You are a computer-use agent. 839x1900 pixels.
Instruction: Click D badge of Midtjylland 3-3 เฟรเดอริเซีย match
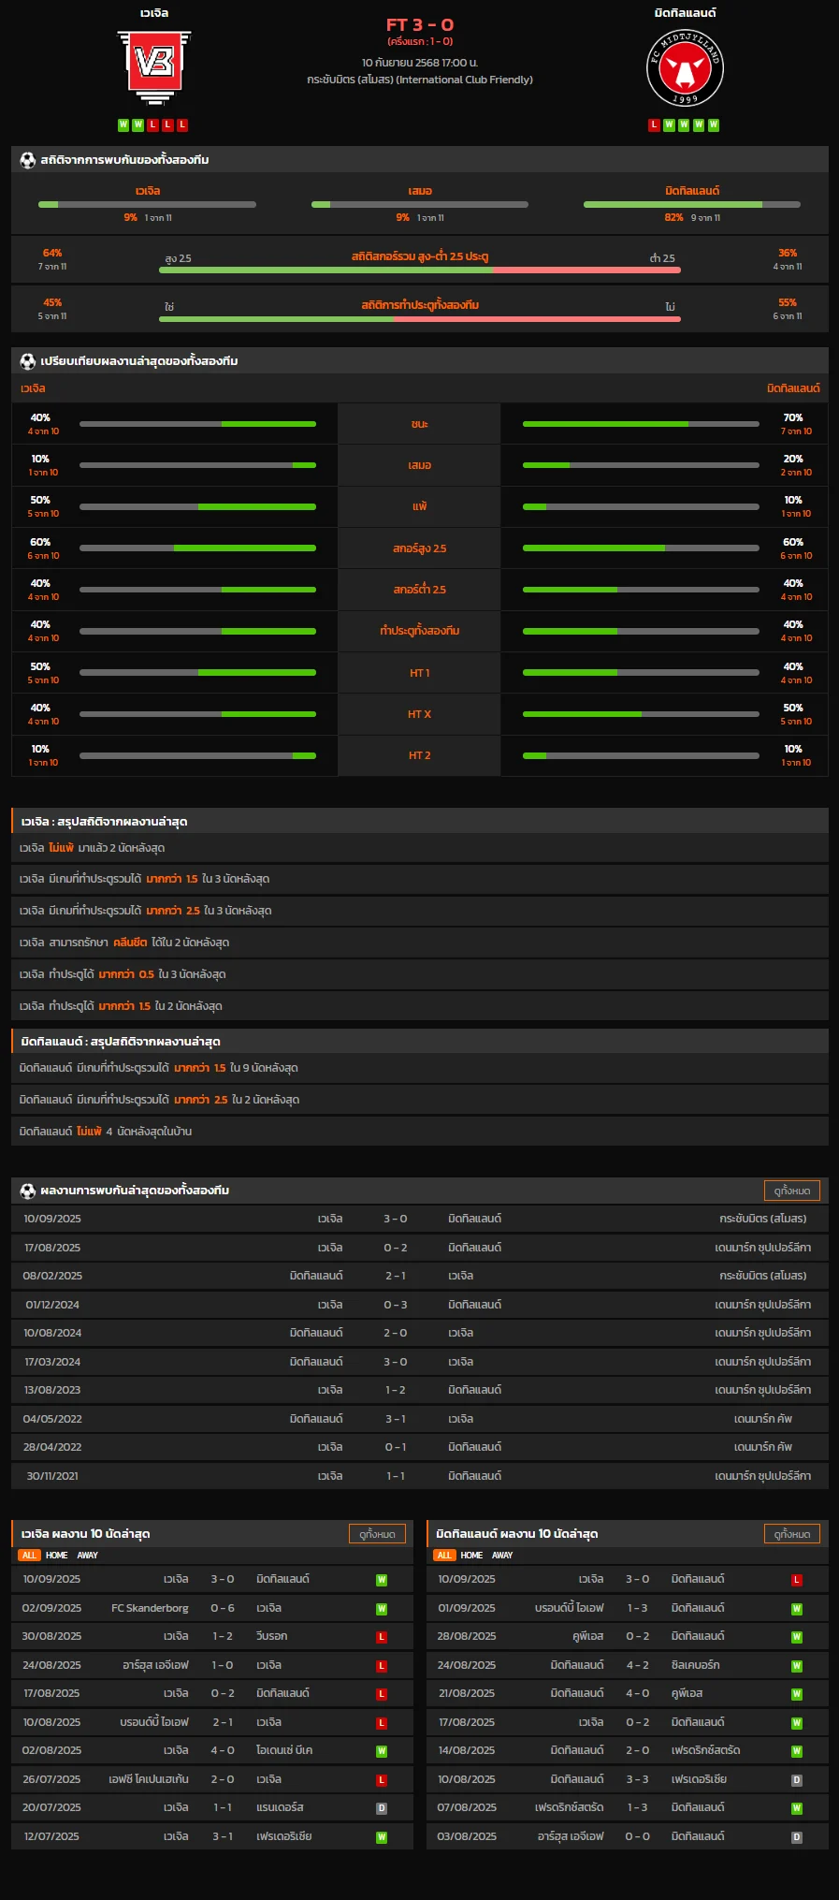(x=797, y=1780)
